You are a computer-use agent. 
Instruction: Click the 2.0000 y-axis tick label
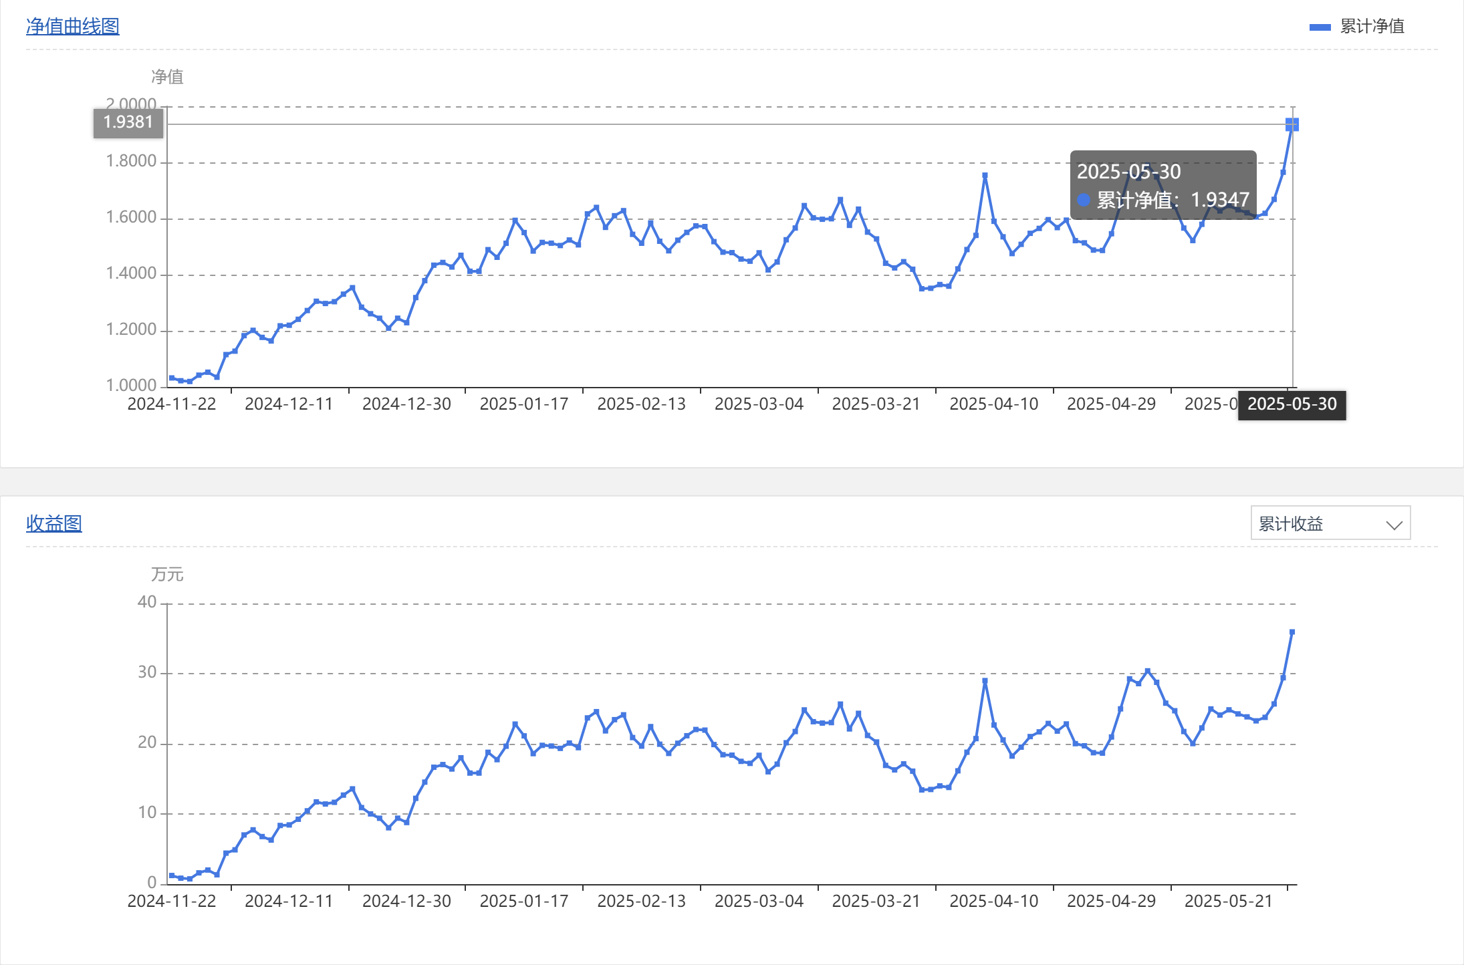131,104
